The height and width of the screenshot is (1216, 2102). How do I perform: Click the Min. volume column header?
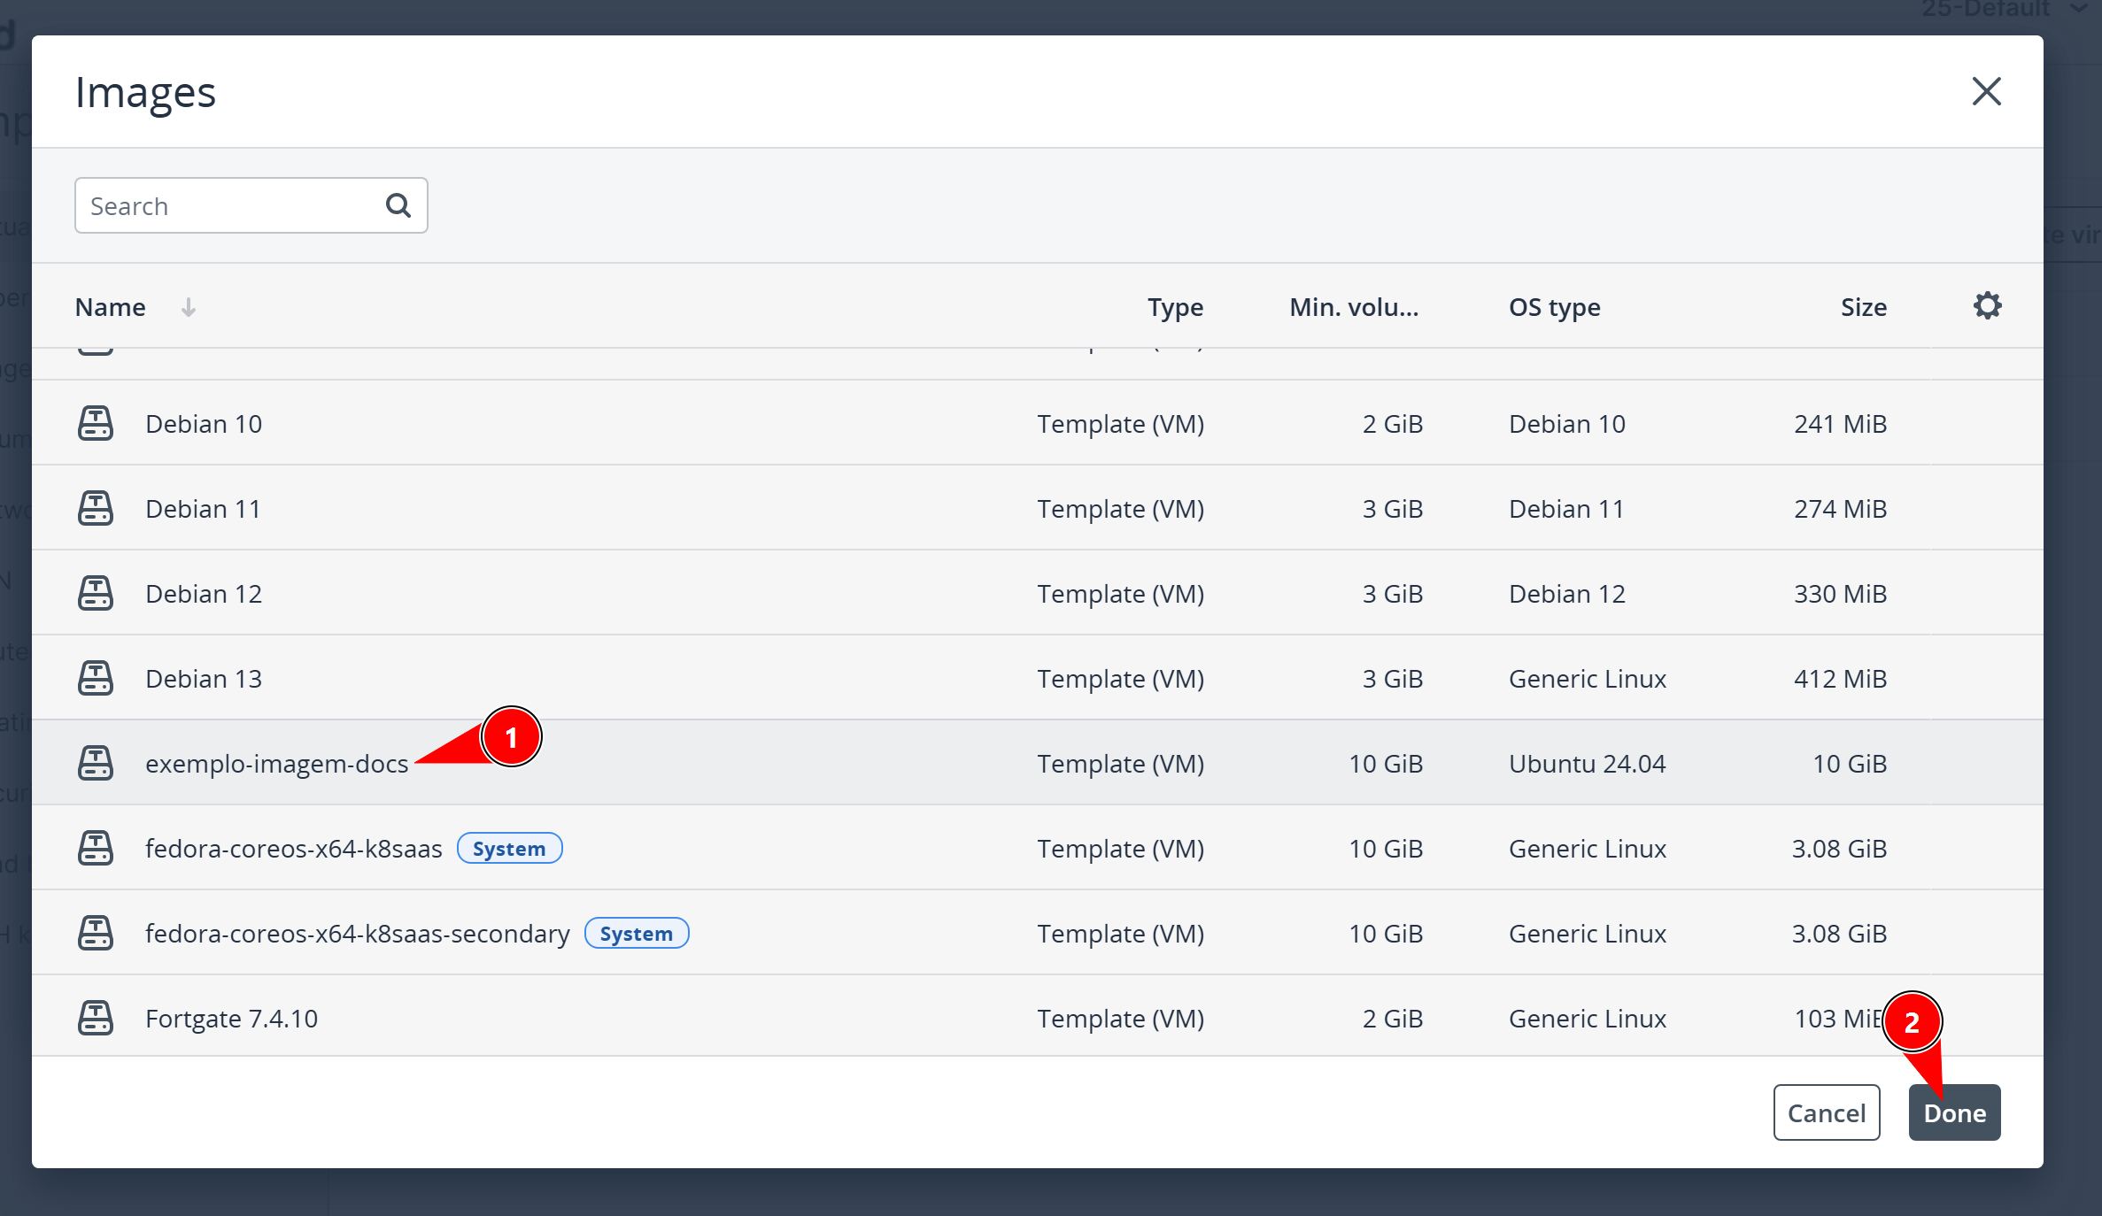(1354, 307)
